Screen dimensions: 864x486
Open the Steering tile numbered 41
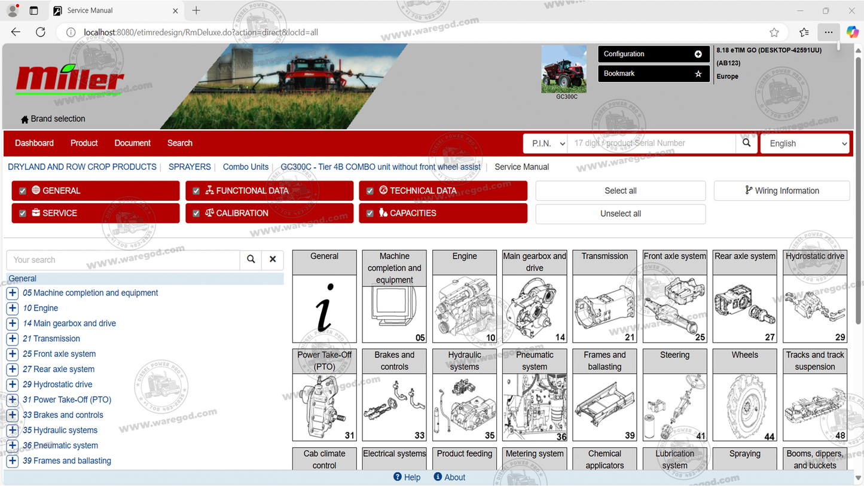click(x=674, y=395)
